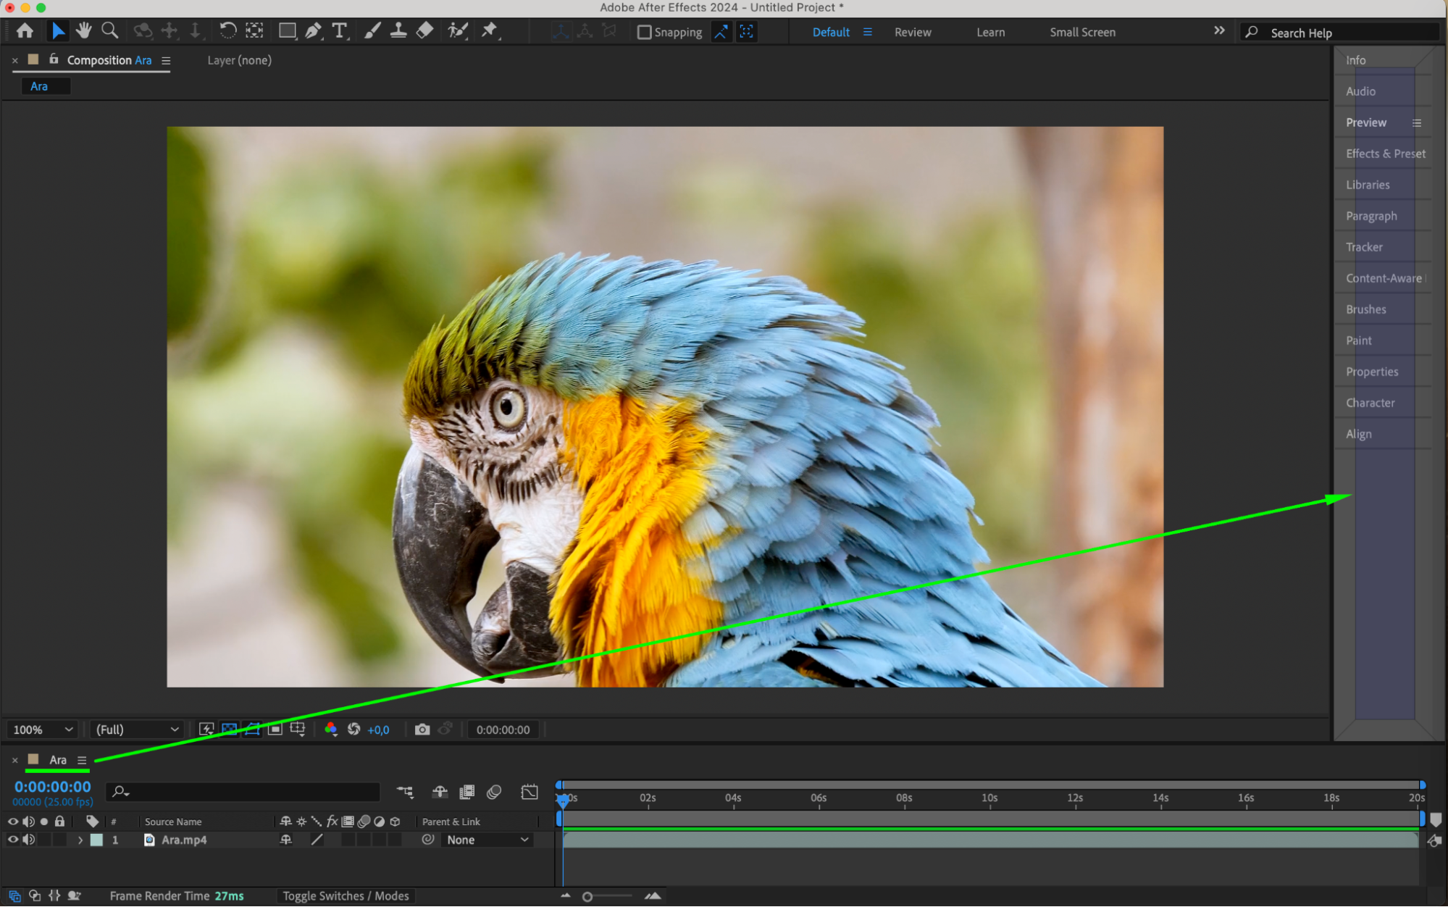1448x907 pixels.
Task: Select the Pen tool
Action: pos(313,30)
